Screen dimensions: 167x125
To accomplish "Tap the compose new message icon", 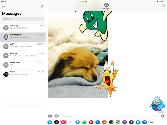I will (43, 6).
